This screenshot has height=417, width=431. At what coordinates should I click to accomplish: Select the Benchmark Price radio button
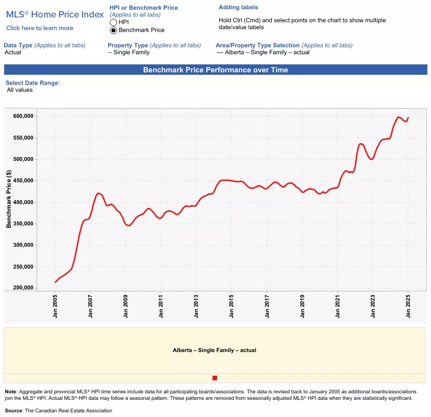113,30
